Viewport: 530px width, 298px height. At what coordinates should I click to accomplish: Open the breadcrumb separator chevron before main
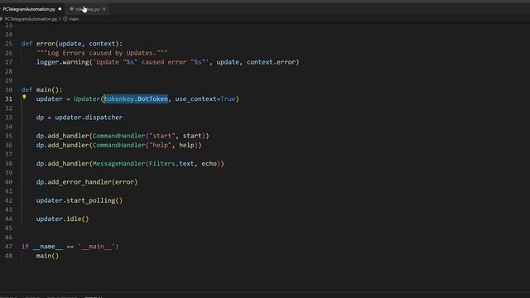point(60,19)
